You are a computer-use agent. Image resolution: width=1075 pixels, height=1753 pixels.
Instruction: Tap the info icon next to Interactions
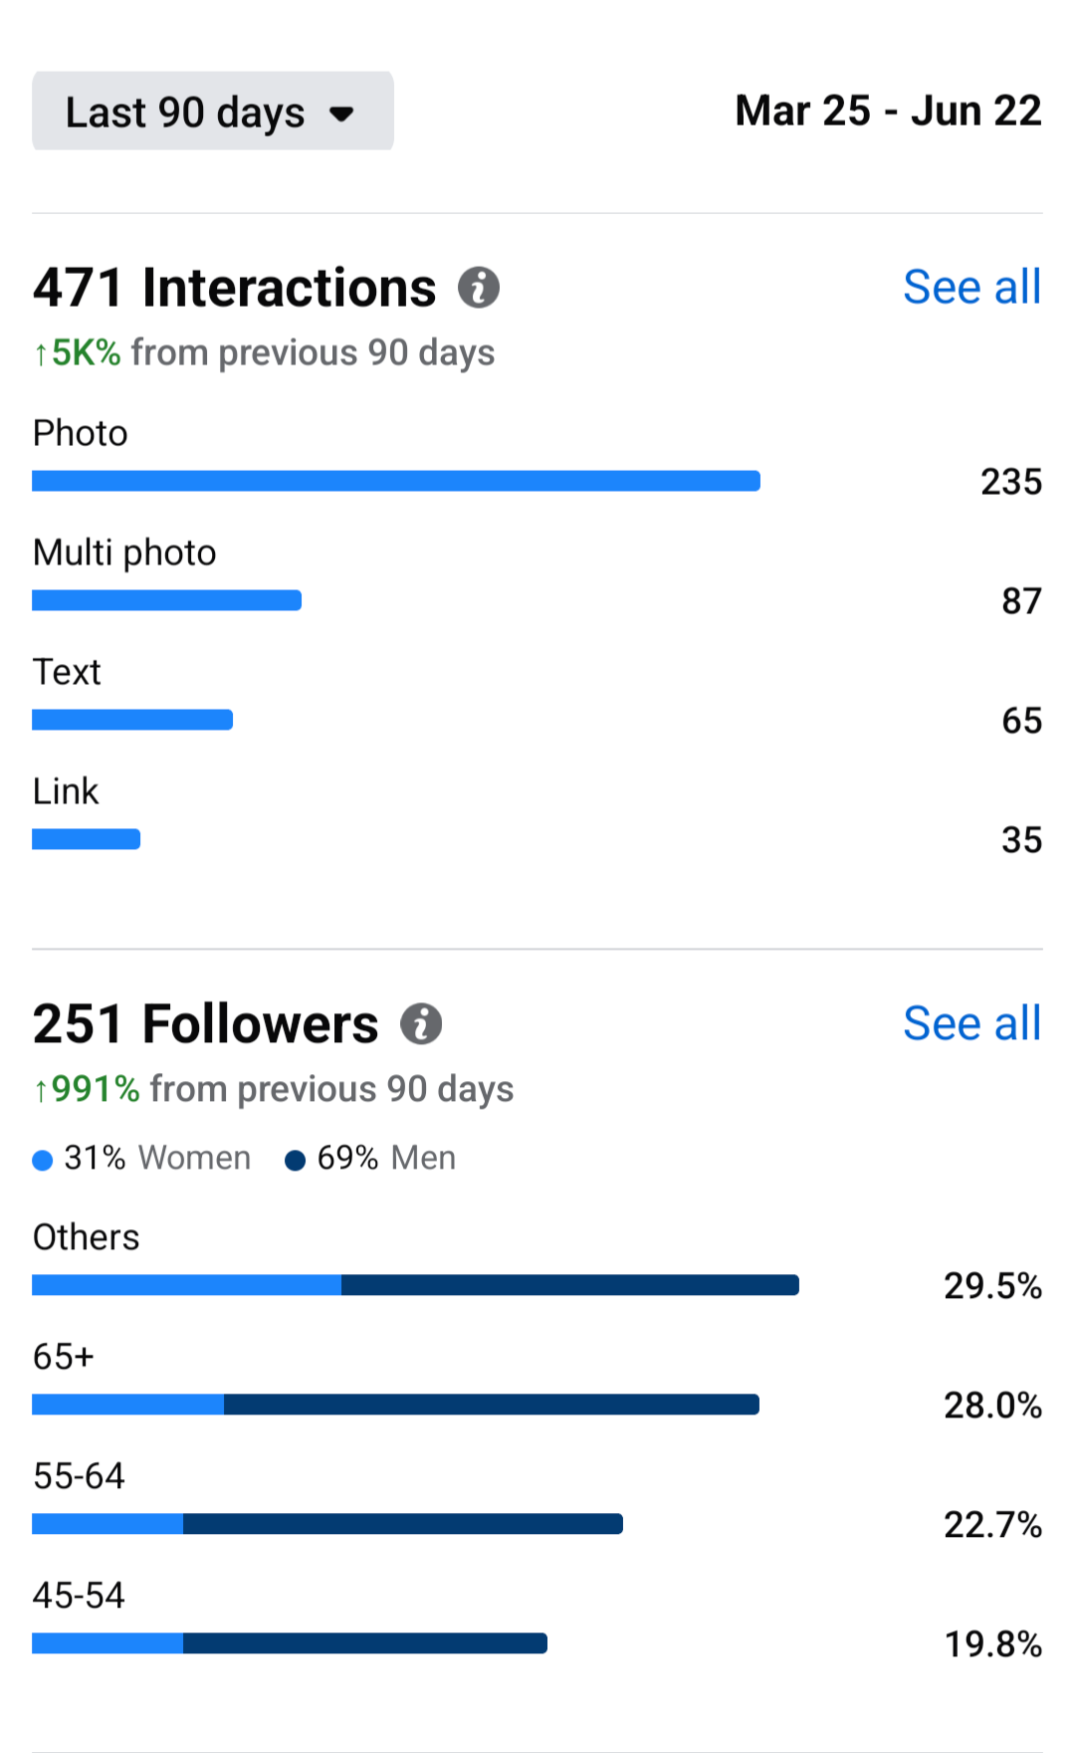pyautogui.click(x=479, y=288)
